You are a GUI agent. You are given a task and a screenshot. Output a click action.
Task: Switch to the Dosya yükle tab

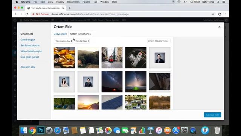[60, 34]
